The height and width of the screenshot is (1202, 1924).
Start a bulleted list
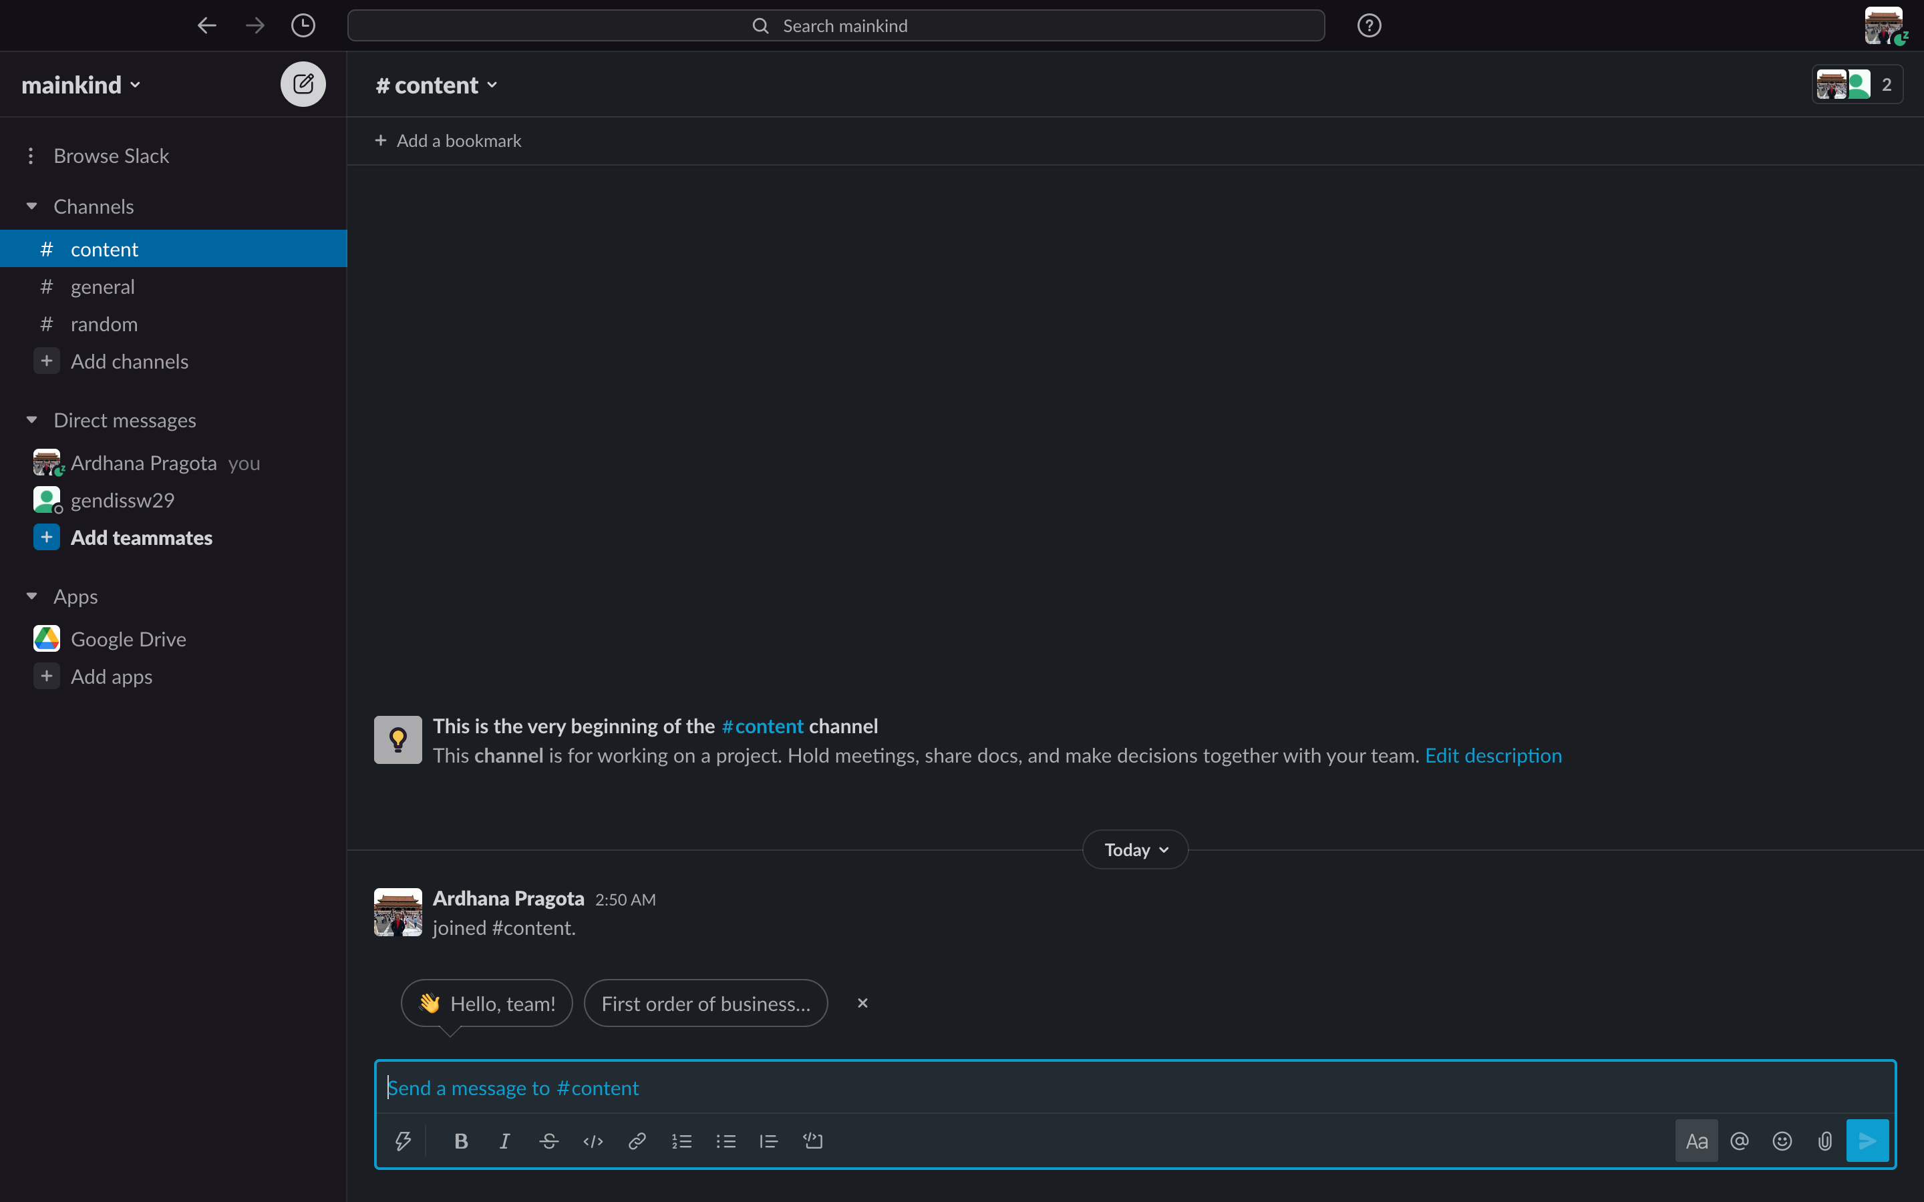click(726, 1141)
